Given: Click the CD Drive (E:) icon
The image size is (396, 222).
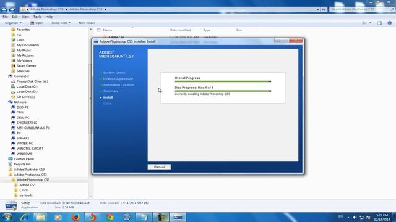Looking at the screenshot, I should (x=13, y=97).
